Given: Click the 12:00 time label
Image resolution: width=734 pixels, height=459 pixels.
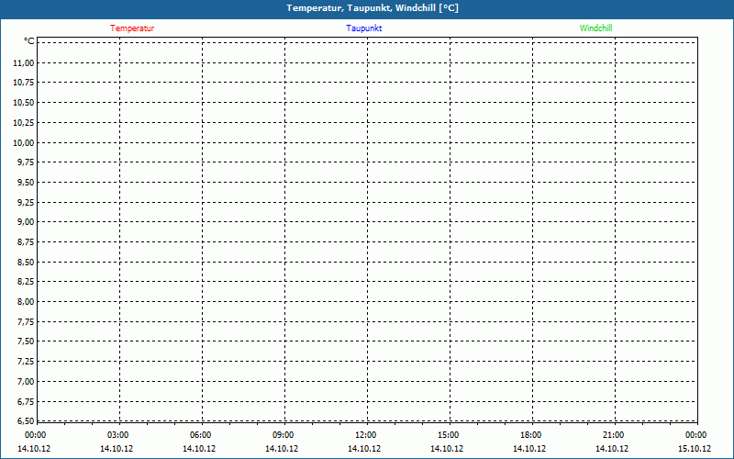Looking at the screenshot, I should pyautogui.click(x=365, y=435).
